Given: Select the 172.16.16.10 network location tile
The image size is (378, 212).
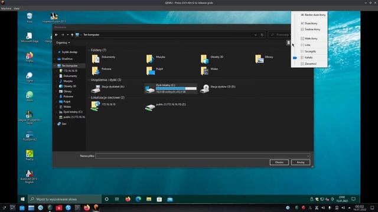Looking at the screenshot, I should (x=103, y=106).
